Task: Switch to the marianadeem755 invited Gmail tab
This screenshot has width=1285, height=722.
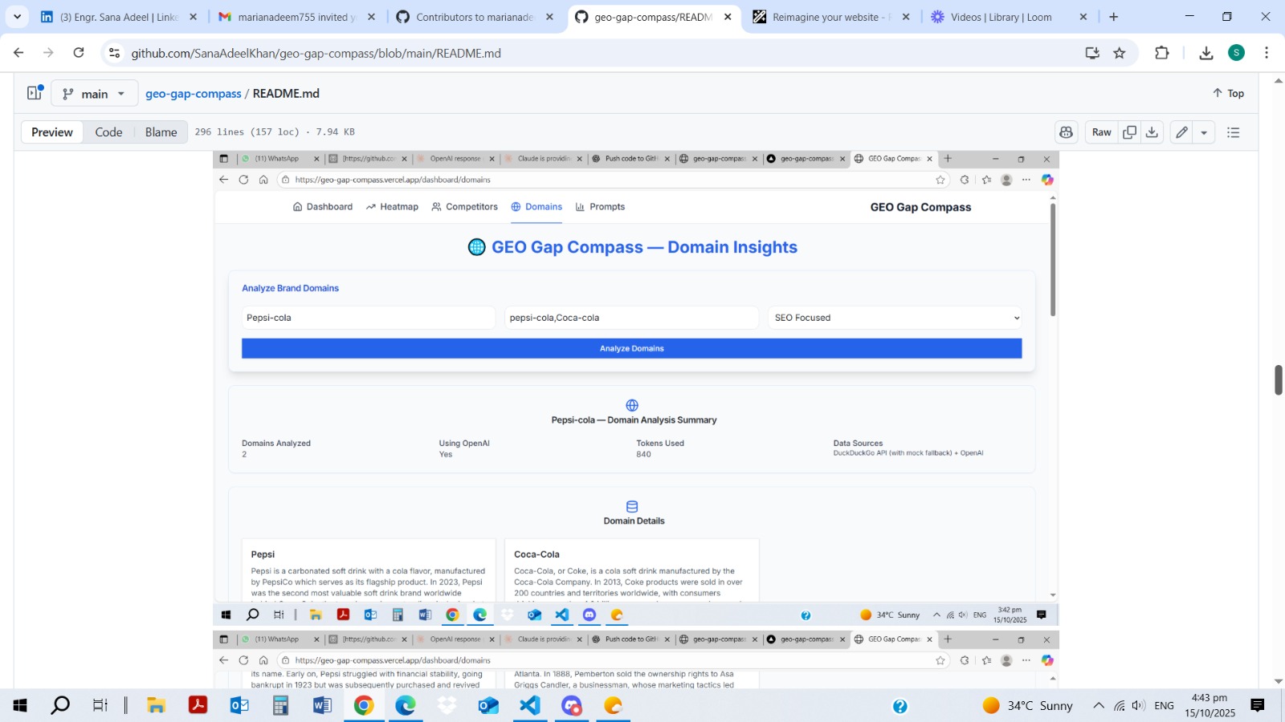Action: pyautogui.click(x=296, y=17)
